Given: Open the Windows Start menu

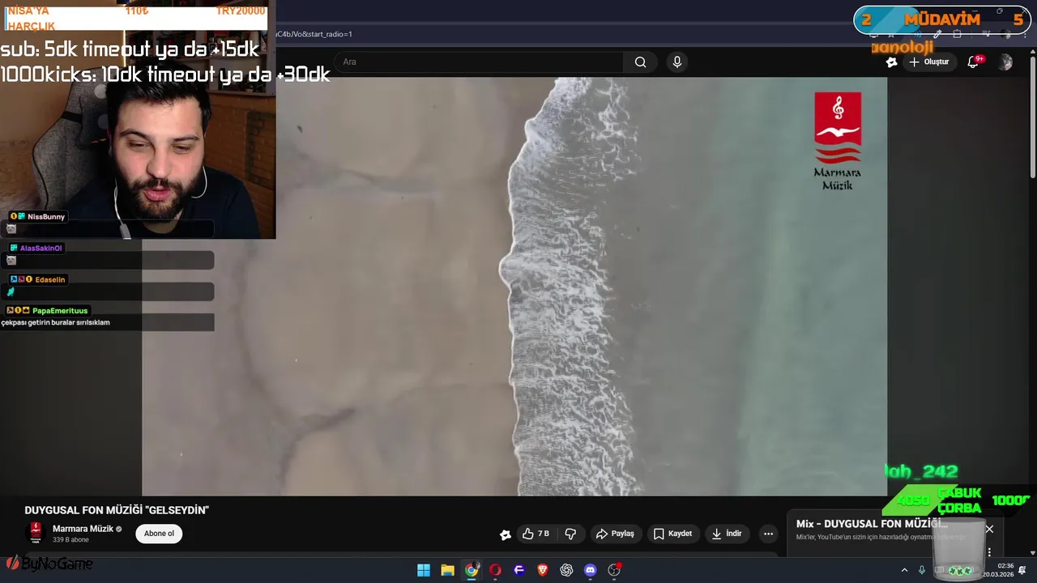Looking at the screenshot, I should 424,570.
